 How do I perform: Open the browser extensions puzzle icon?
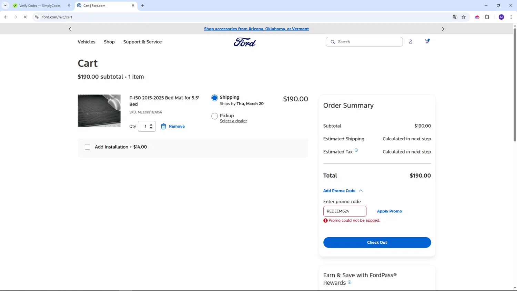tap(487, 17)
